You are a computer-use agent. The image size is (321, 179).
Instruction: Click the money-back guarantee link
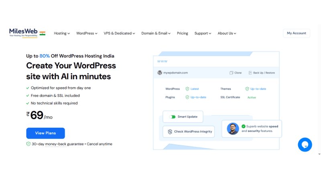pyautogui.click(x=56, y=144)
